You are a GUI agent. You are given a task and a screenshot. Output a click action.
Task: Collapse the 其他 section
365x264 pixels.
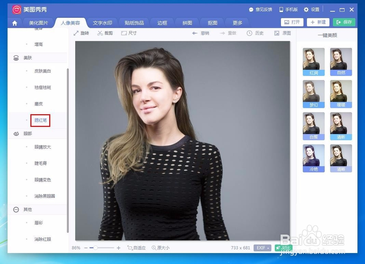click(37, 210)
